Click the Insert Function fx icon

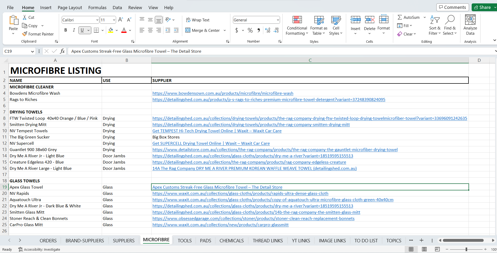(62, 51)
